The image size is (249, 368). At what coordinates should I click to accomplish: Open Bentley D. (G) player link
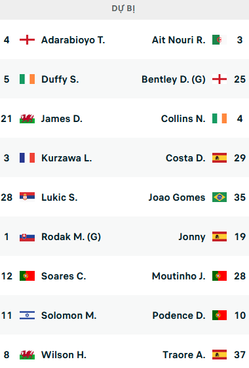(x=174, y=79)
